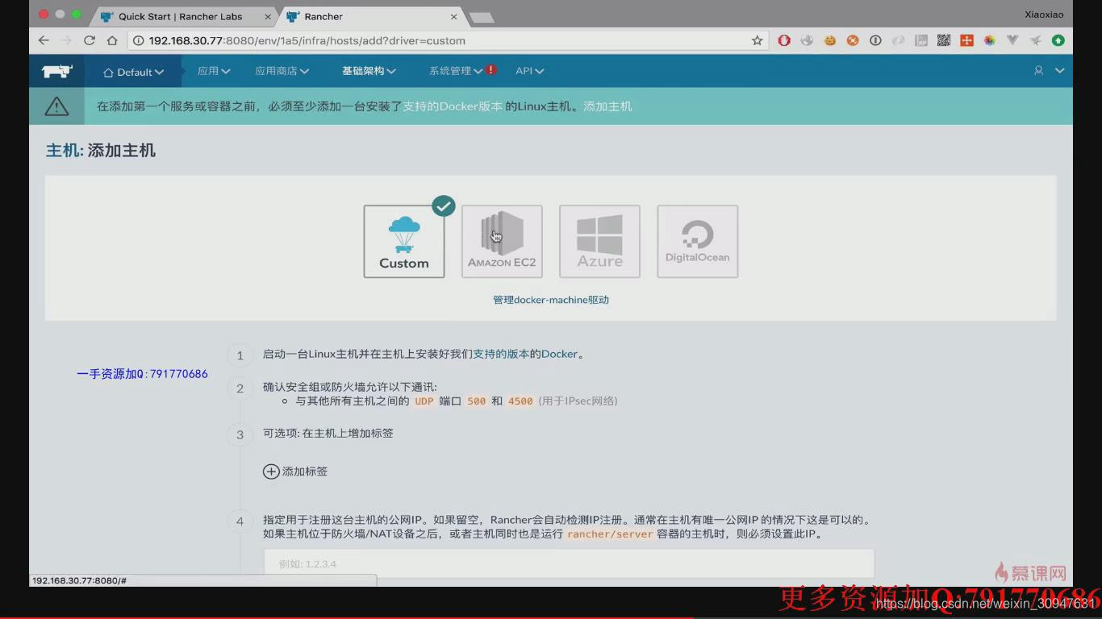Switch to the Rancher browser tab
The height and width of the screenshot is (619, 1102).
coord(372,16)
